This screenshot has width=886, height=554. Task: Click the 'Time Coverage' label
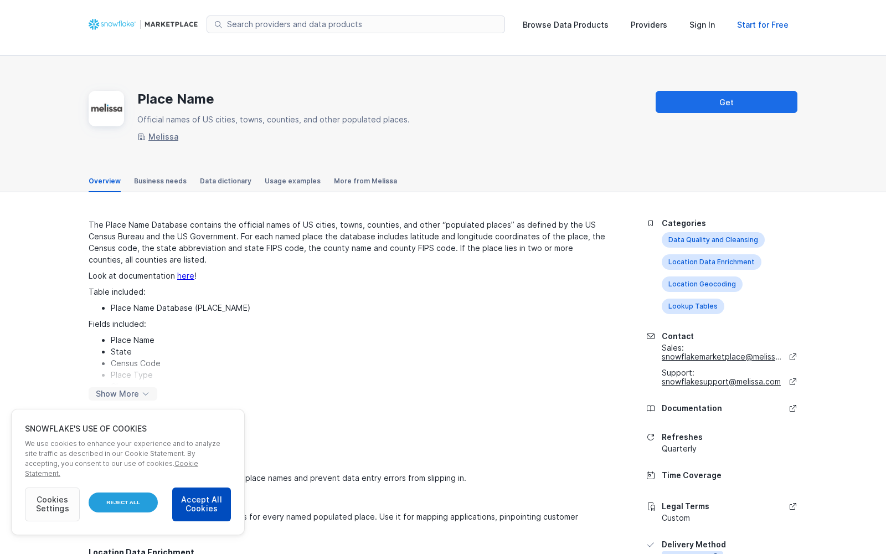pos(692,475)
